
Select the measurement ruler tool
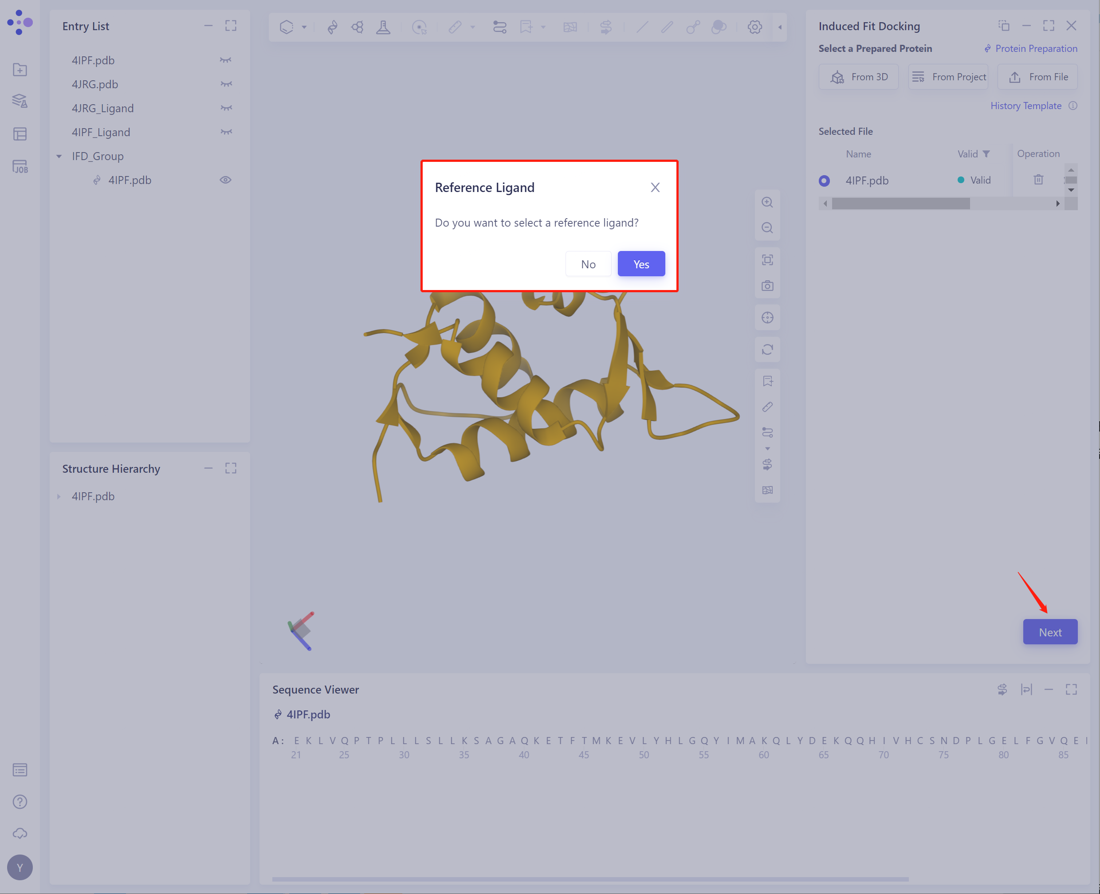[x=455, y=27]
